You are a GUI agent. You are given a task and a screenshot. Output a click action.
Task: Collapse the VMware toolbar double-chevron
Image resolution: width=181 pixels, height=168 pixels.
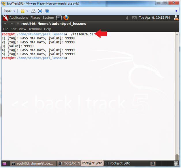pos(176,11)
